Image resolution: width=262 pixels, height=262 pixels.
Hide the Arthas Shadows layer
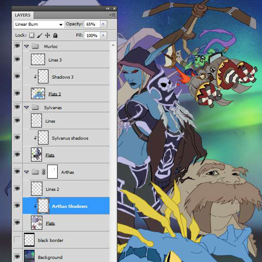pos(17,205)
